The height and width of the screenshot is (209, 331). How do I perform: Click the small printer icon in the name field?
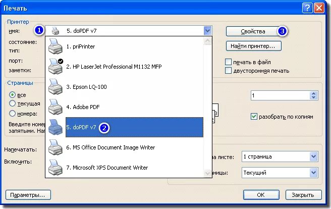pyautogui.click(x=56, y=31)
